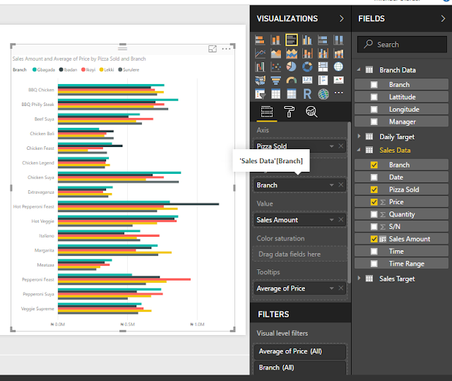Select the 100% Stacked bar chart visual
The height and width of the screenshot is (381, 452).
tap(323, 40)
